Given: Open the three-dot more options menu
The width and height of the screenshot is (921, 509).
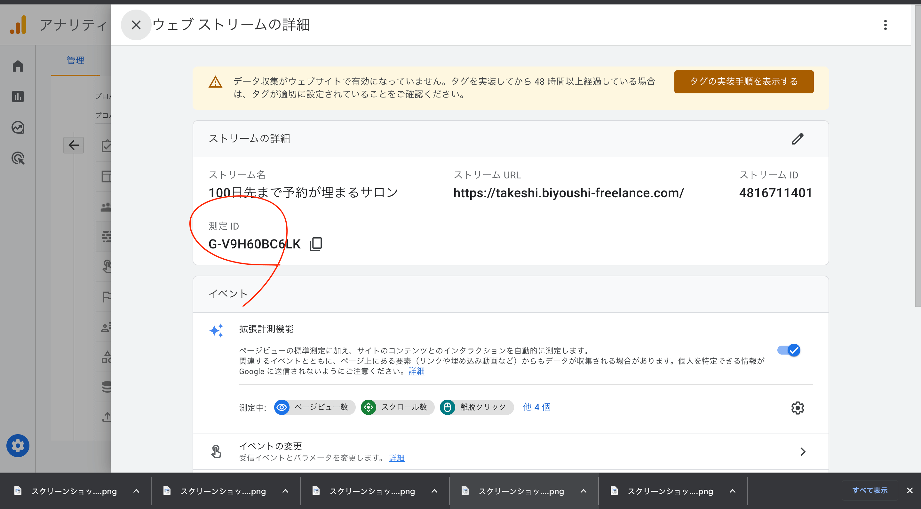Looking at the screenshot, I should pyautogui.click(x=885, y=25).
